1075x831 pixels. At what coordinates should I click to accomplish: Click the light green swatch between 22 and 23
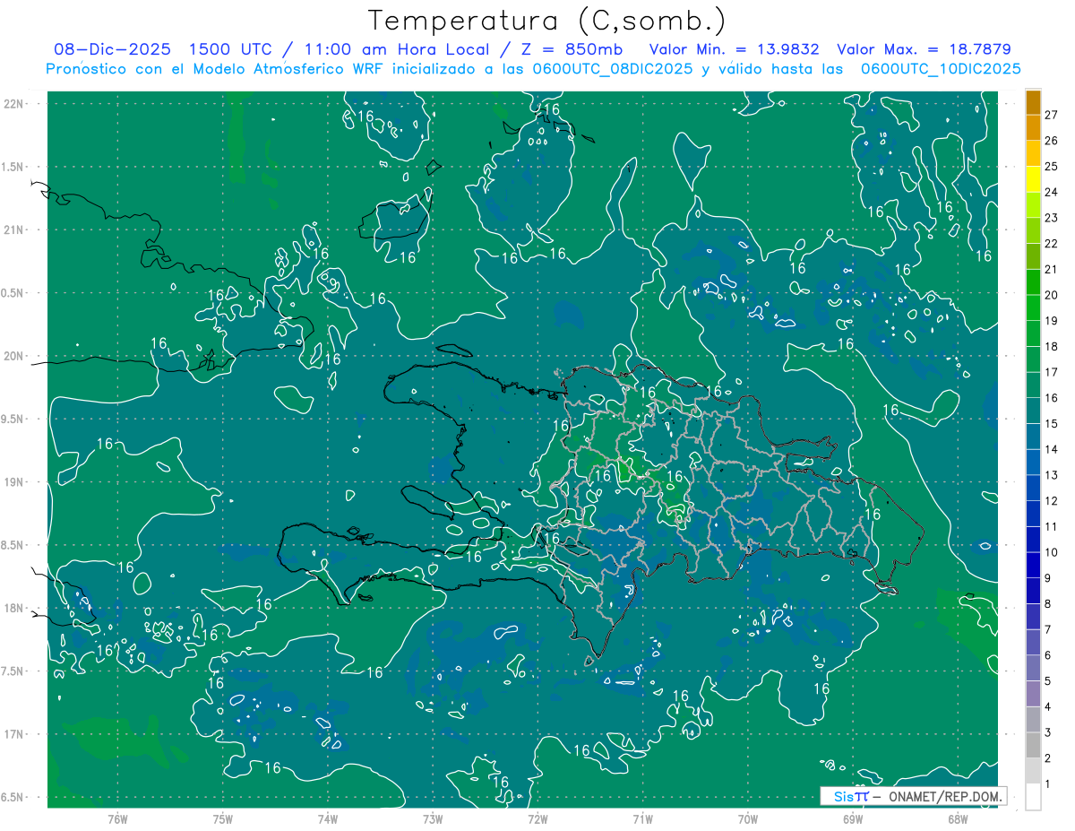click(1033, 230)
